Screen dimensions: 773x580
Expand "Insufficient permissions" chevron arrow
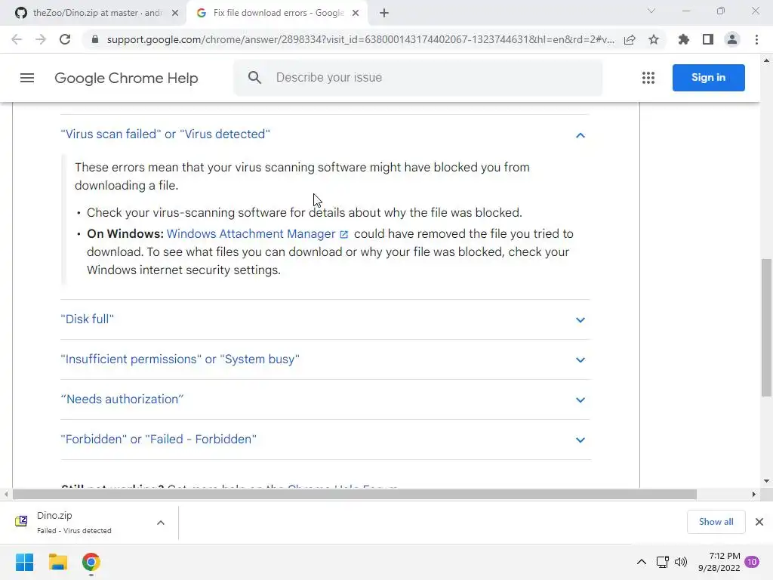coord(581,360)
